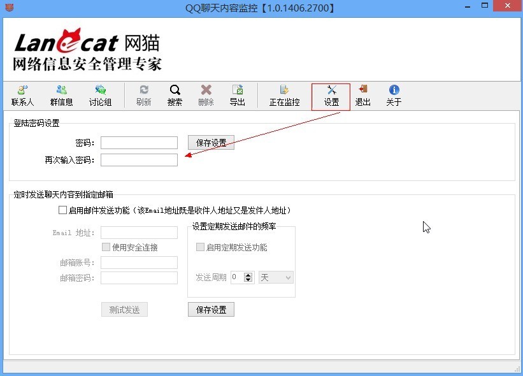
Task: Open the 联系人 contacts view
Action: 23,96
